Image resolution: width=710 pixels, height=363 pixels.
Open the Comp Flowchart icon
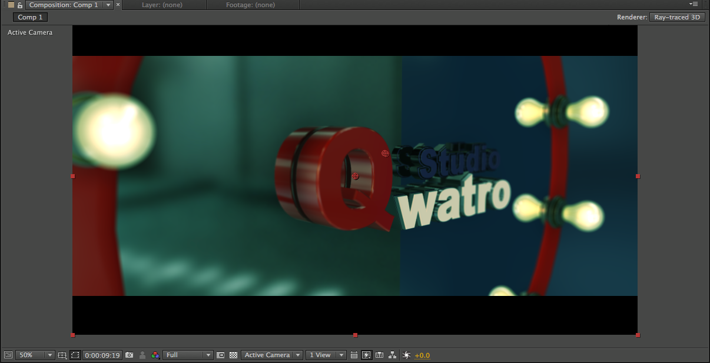click(393, 355)
